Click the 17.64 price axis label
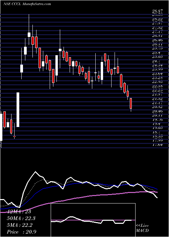169x237 pixels. coord(158,145)
